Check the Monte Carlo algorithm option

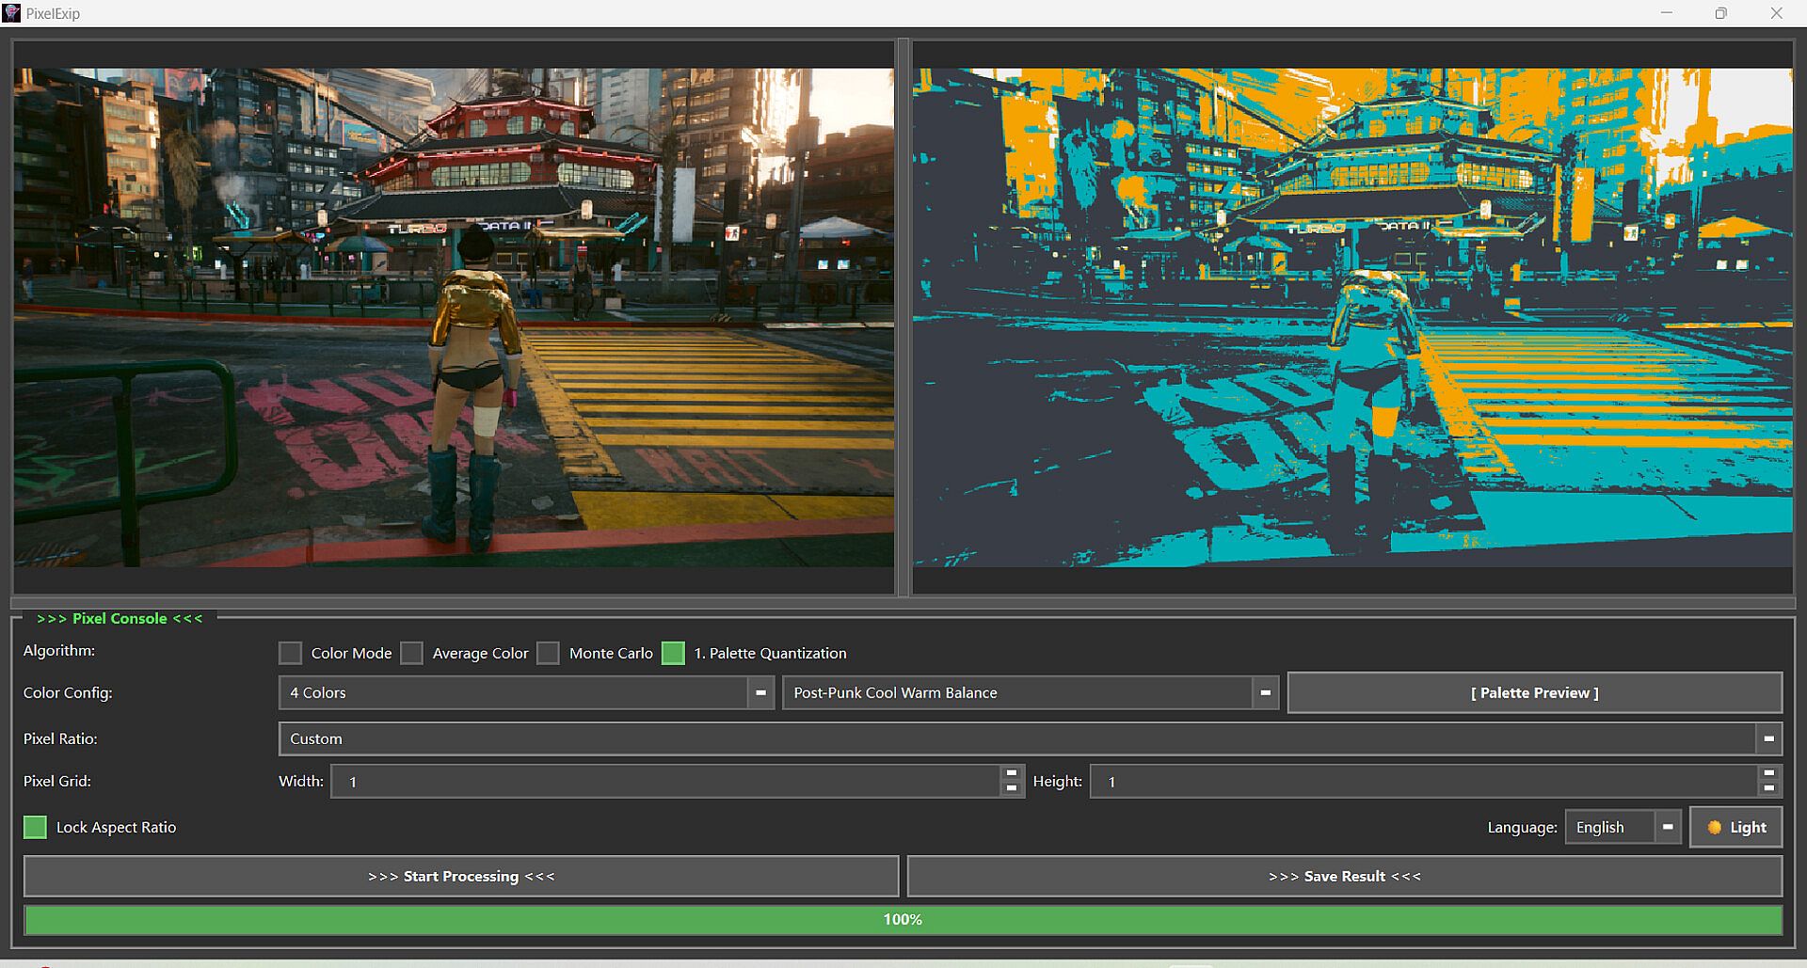548,653
